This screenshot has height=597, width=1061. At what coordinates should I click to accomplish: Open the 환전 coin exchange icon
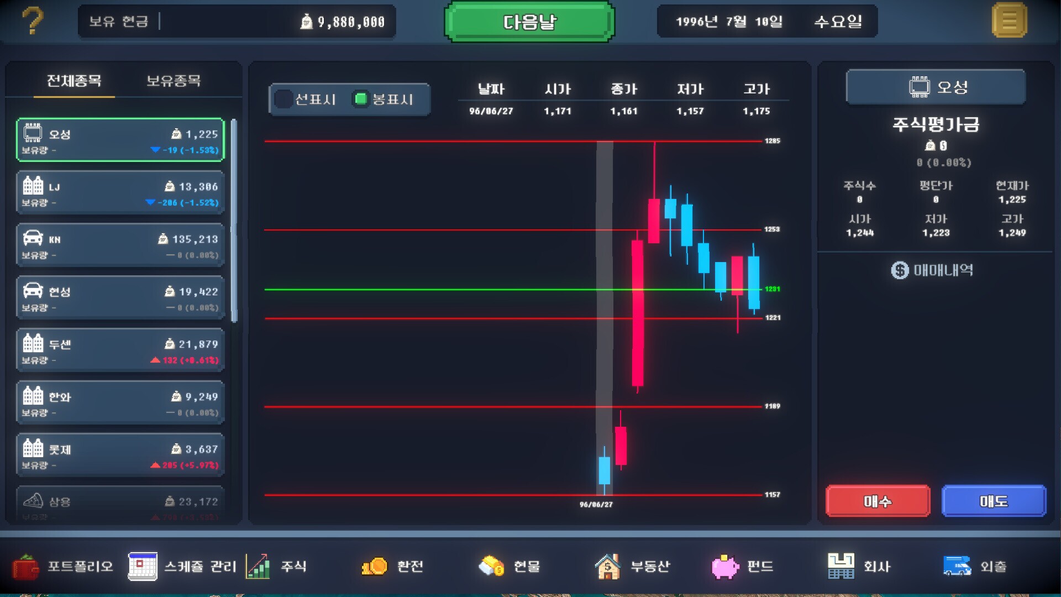click(375, 567)
